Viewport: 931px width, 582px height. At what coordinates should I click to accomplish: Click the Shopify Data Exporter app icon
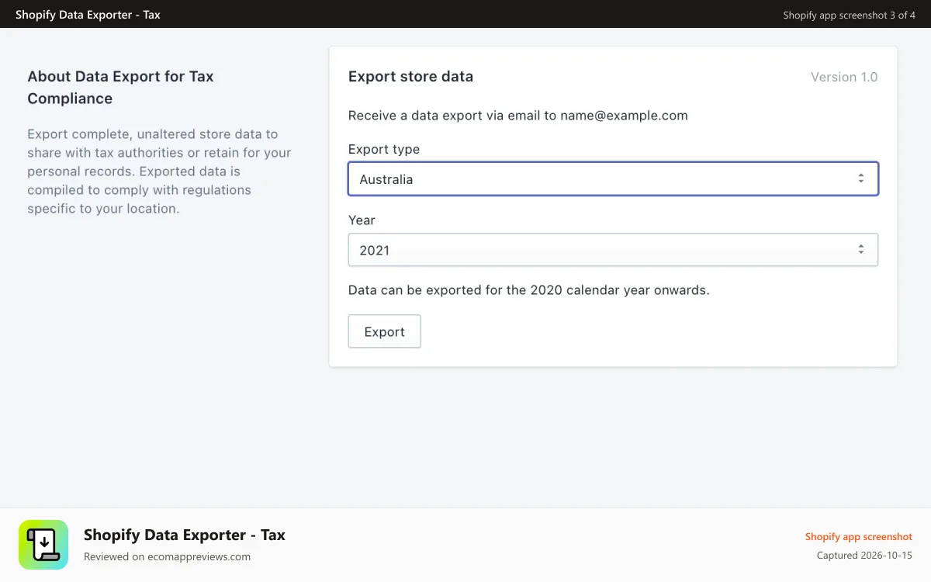43,545
